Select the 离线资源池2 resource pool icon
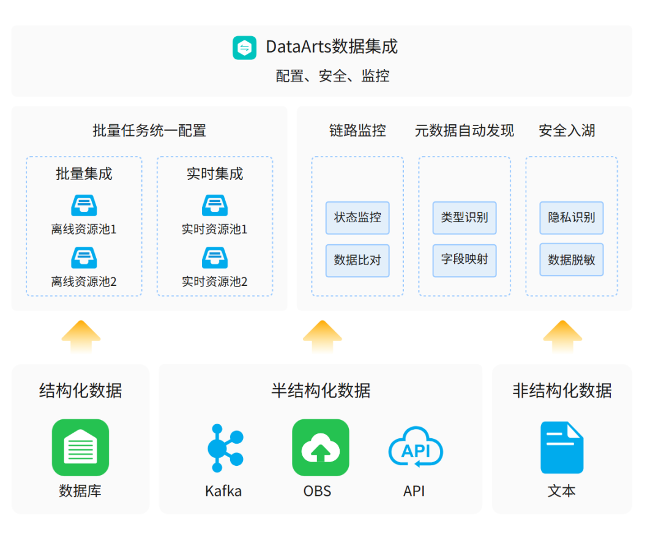 [84, 256]
